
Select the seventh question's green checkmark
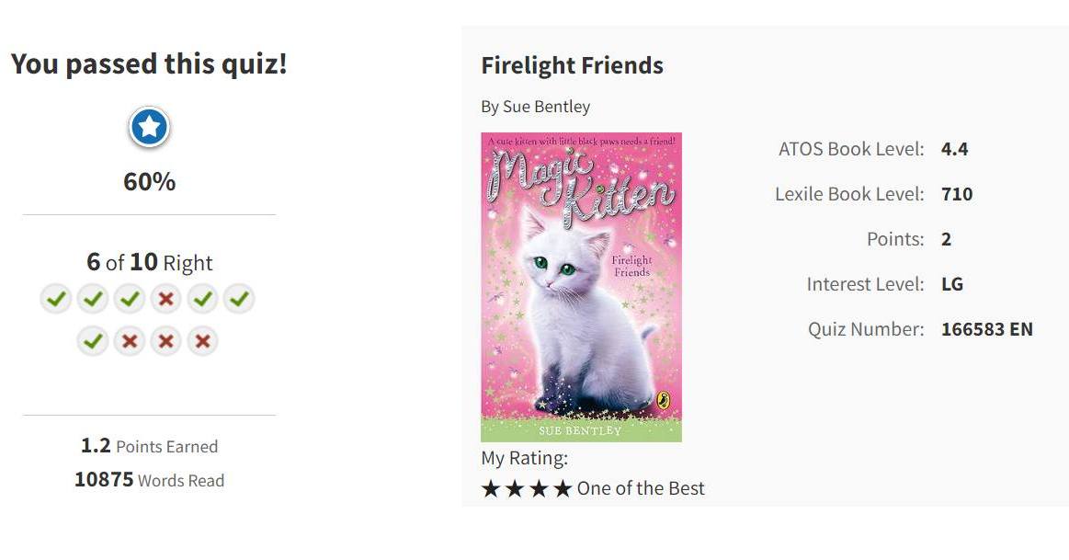[93, 340]
